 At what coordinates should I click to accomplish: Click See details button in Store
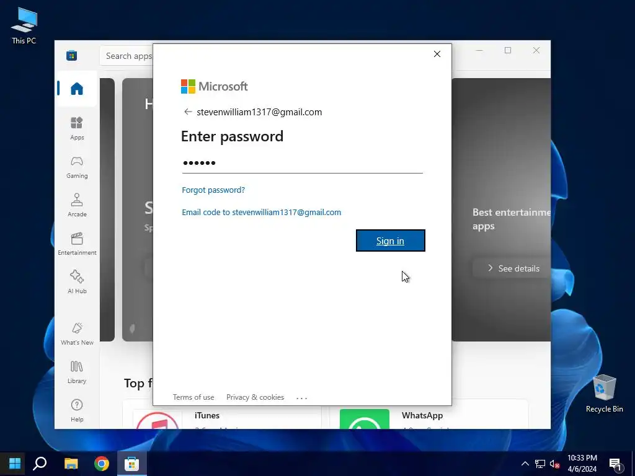click(x=513, y=268)
